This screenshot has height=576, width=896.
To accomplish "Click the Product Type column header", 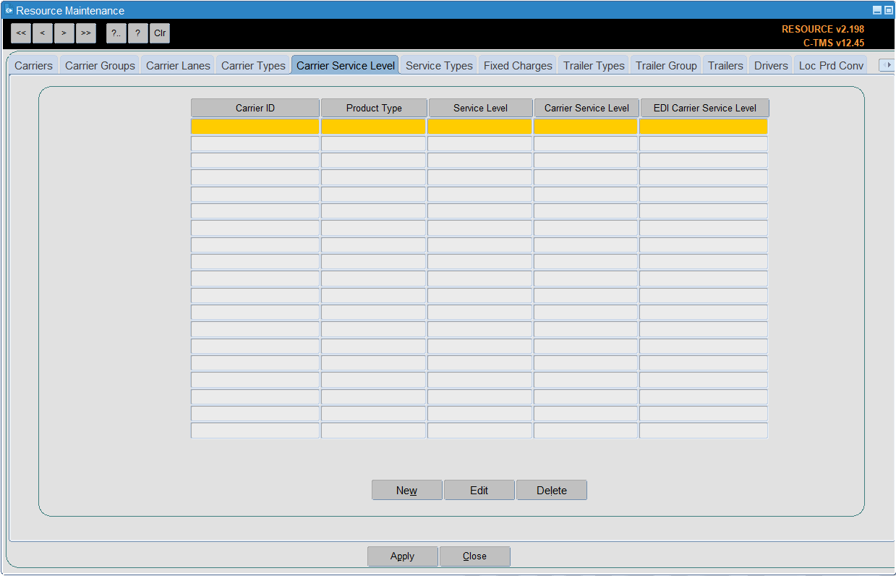I will pos(374,108).
